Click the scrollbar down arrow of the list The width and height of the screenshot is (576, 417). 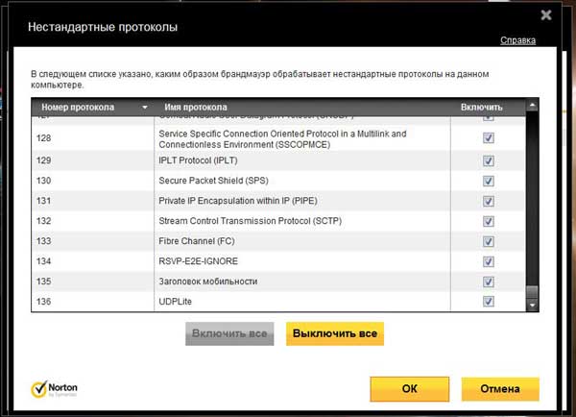tap(534, 304)
